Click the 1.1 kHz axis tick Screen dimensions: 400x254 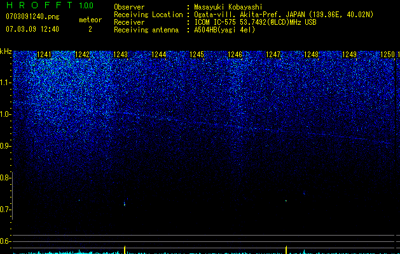click(x=6, y=83)
